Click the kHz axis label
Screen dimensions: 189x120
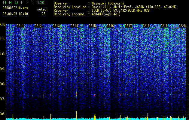[x=3, y=24]
